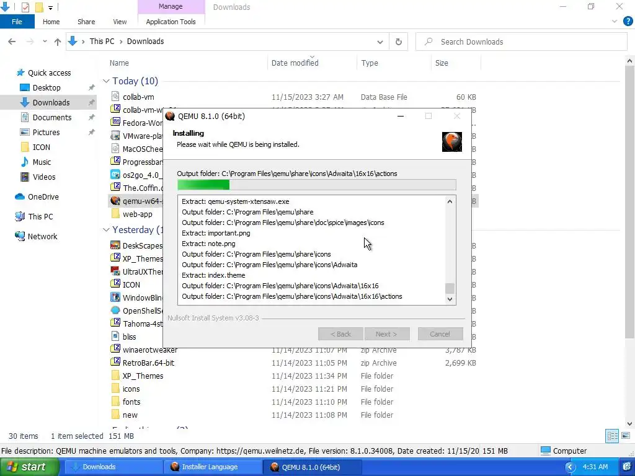Click the Cancel button in QEMU installer
The image size is (635, 476).
click(x=440, y=334)
